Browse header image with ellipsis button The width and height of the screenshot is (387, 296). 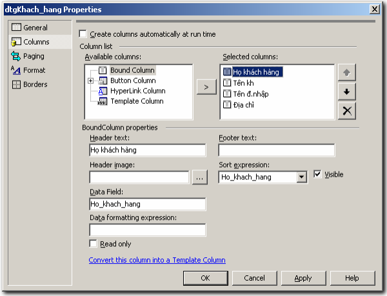(x=199, y=177)
